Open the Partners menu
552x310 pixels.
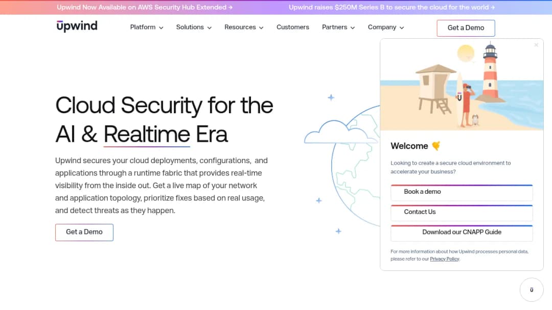coord(334,28)
